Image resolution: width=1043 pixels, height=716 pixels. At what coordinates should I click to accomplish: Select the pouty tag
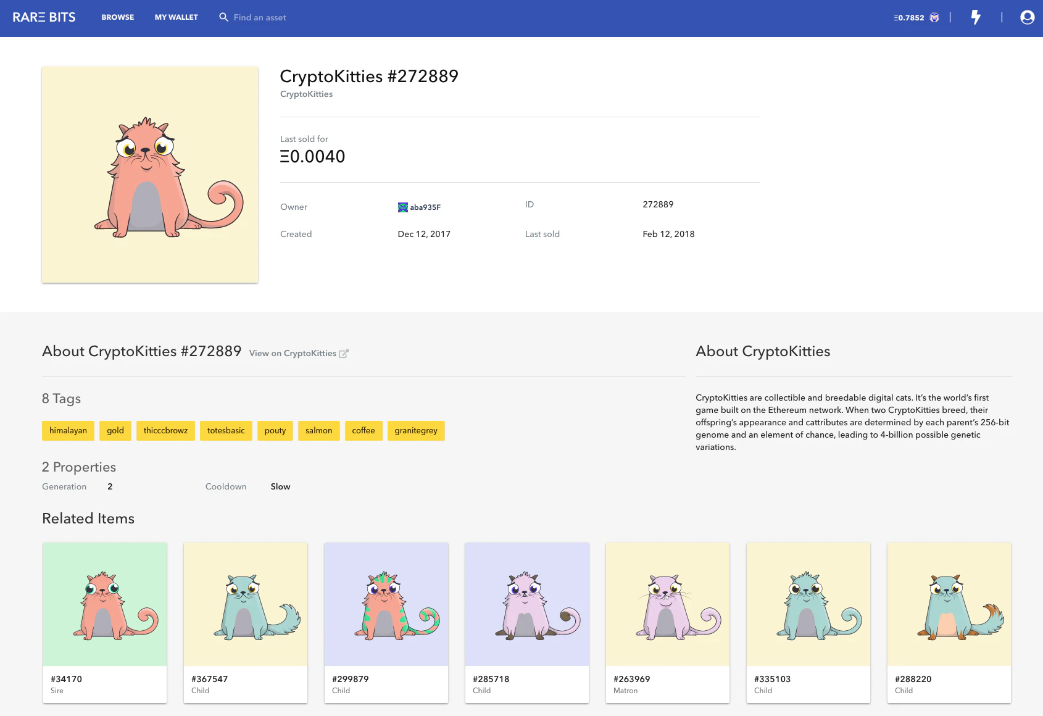tap(275, 431)
